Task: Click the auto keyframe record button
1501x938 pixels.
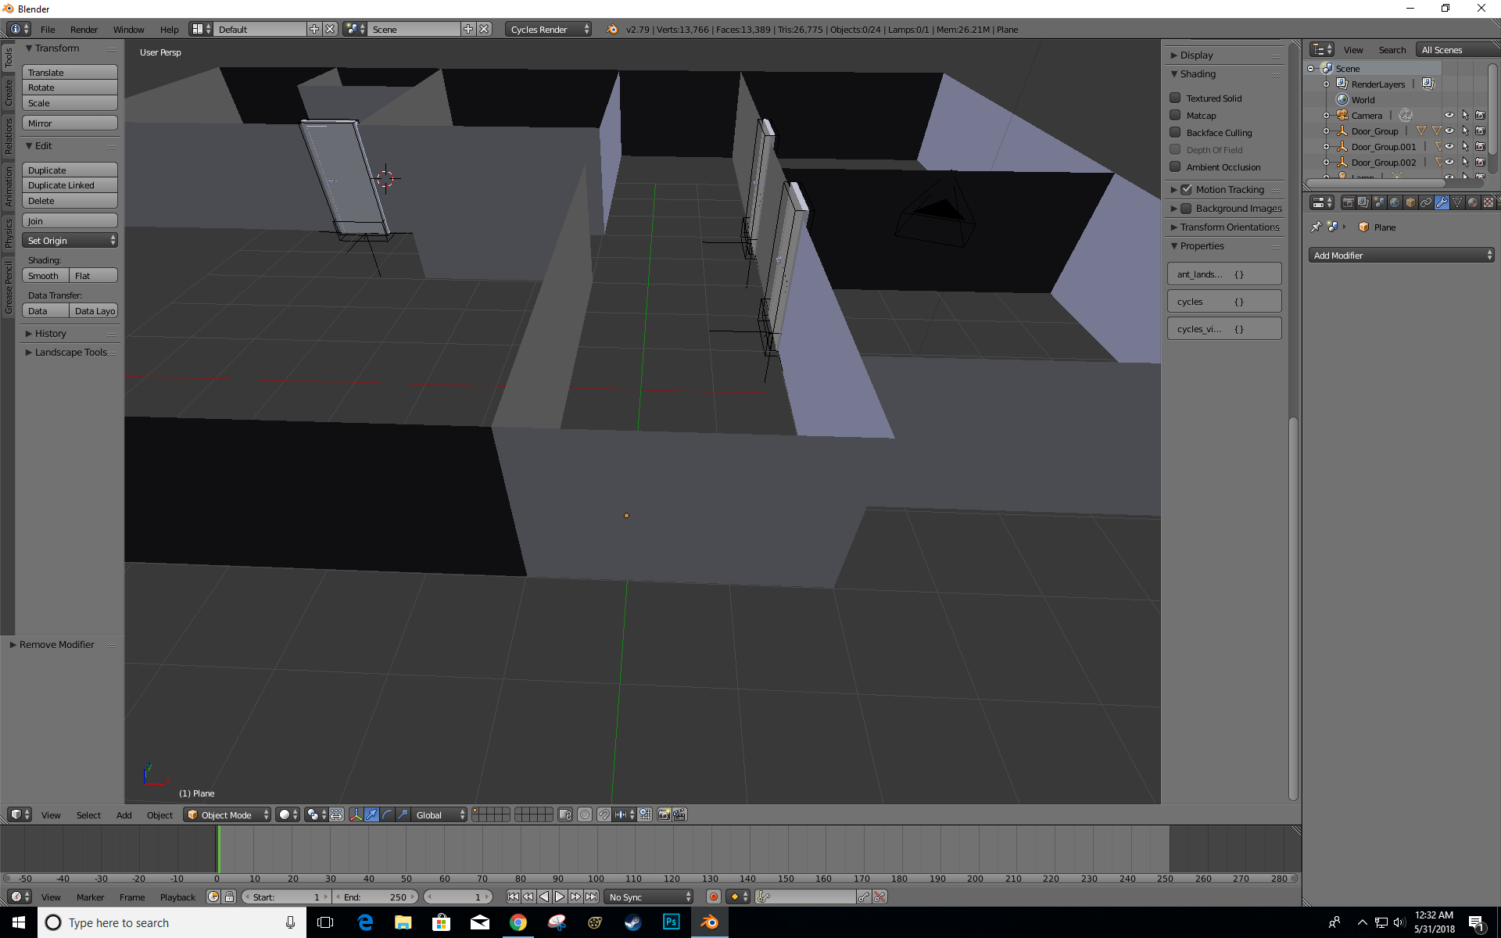Action: [x=714, y=897]
